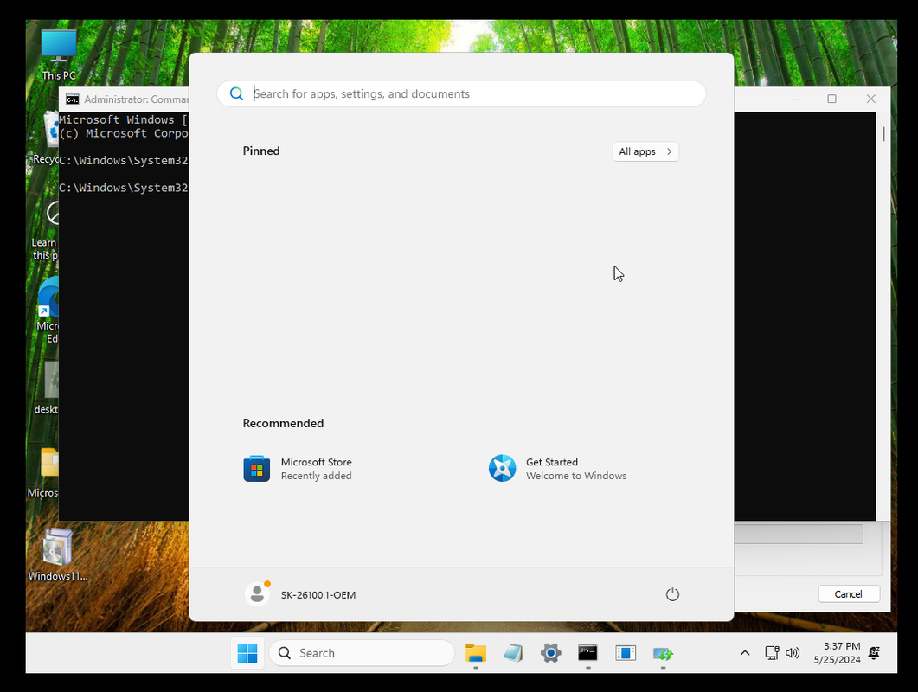
Task: Open Settings gear icon on taskbar
Action: pos(550,653)
